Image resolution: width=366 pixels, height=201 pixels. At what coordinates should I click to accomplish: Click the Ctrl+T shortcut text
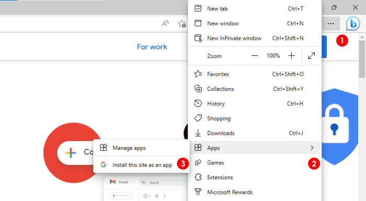coord(295,9)
